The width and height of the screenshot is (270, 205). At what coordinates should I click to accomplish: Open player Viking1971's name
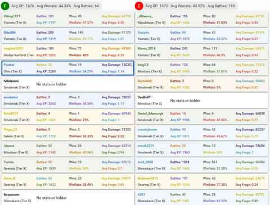[12, 16]
